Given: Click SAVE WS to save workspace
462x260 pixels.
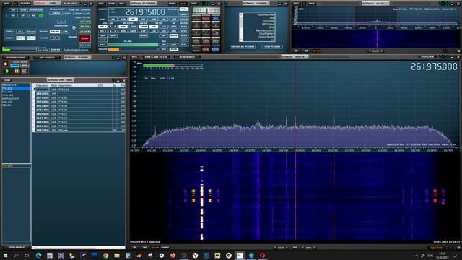Looking at the screenshot, I should (55, 50).
